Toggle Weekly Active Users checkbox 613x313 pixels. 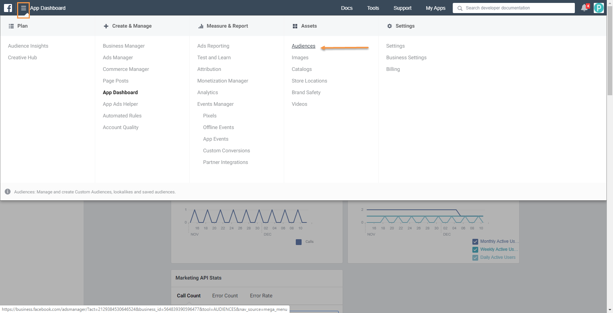click(475, 250)
